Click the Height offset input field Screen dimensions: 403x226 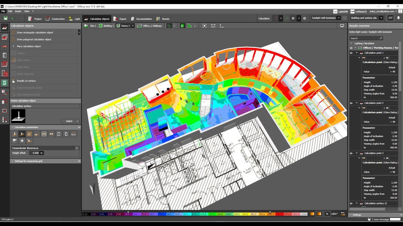37,153
